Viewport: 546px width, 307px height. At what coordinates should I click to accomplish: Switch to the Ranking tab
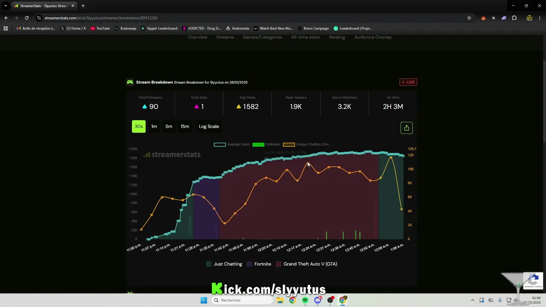click(337, 37)
